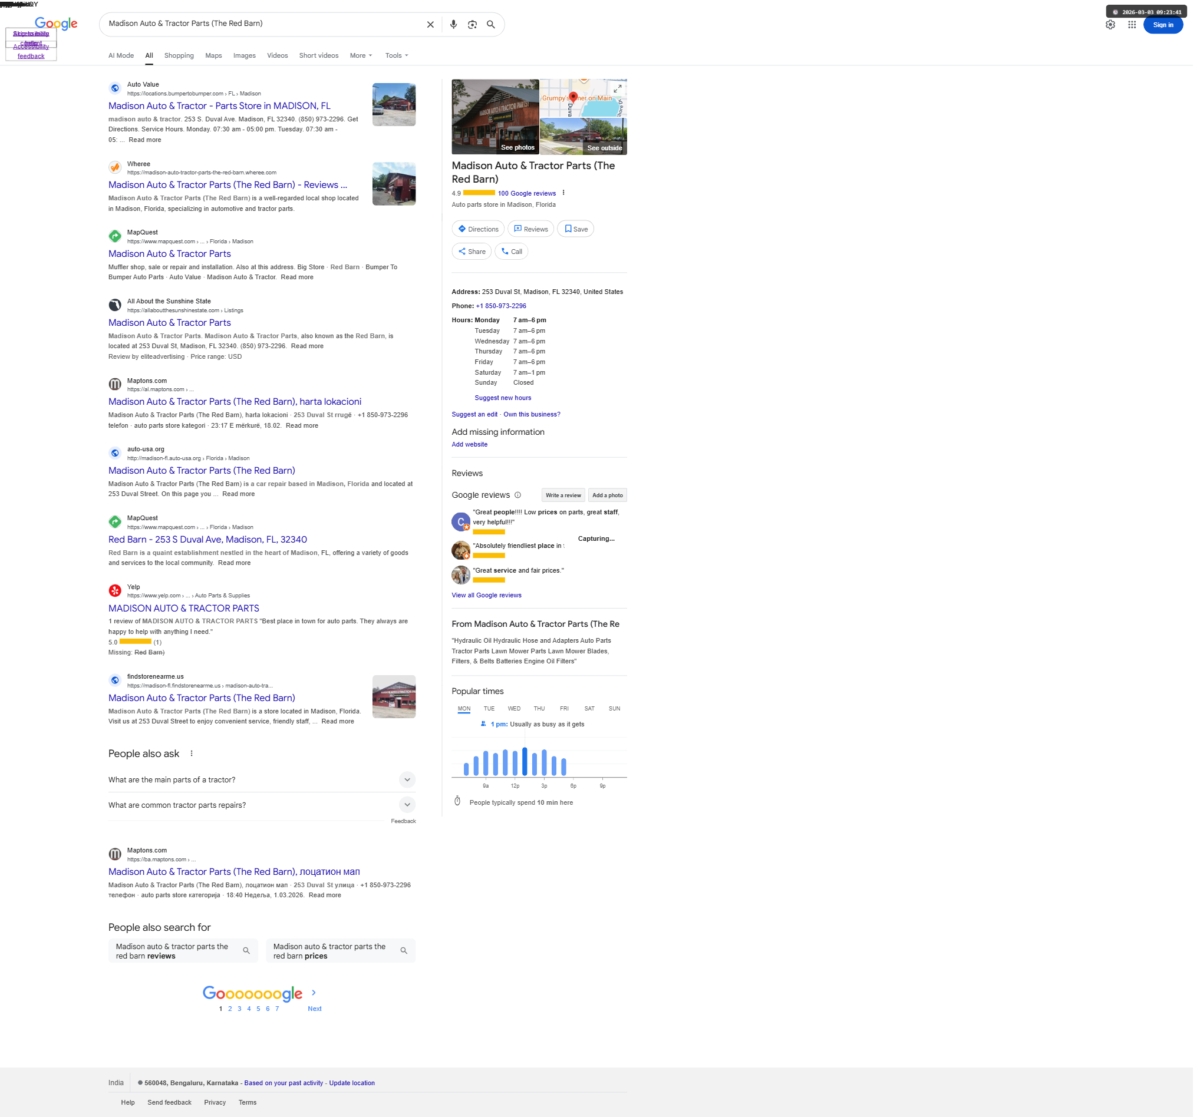Open the Videos tab
This screenshot has width=1200, height=1117.
279,56
